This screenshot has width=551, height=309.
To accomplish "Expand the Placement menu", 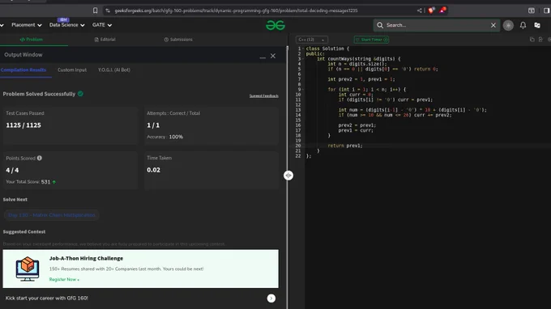I will [x=27, y=25].
